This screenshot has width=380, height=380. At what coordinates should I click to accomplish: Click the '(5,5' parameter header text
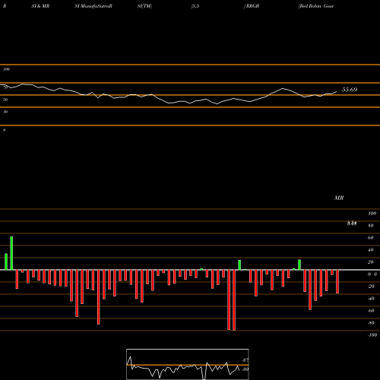click(195, 6)
